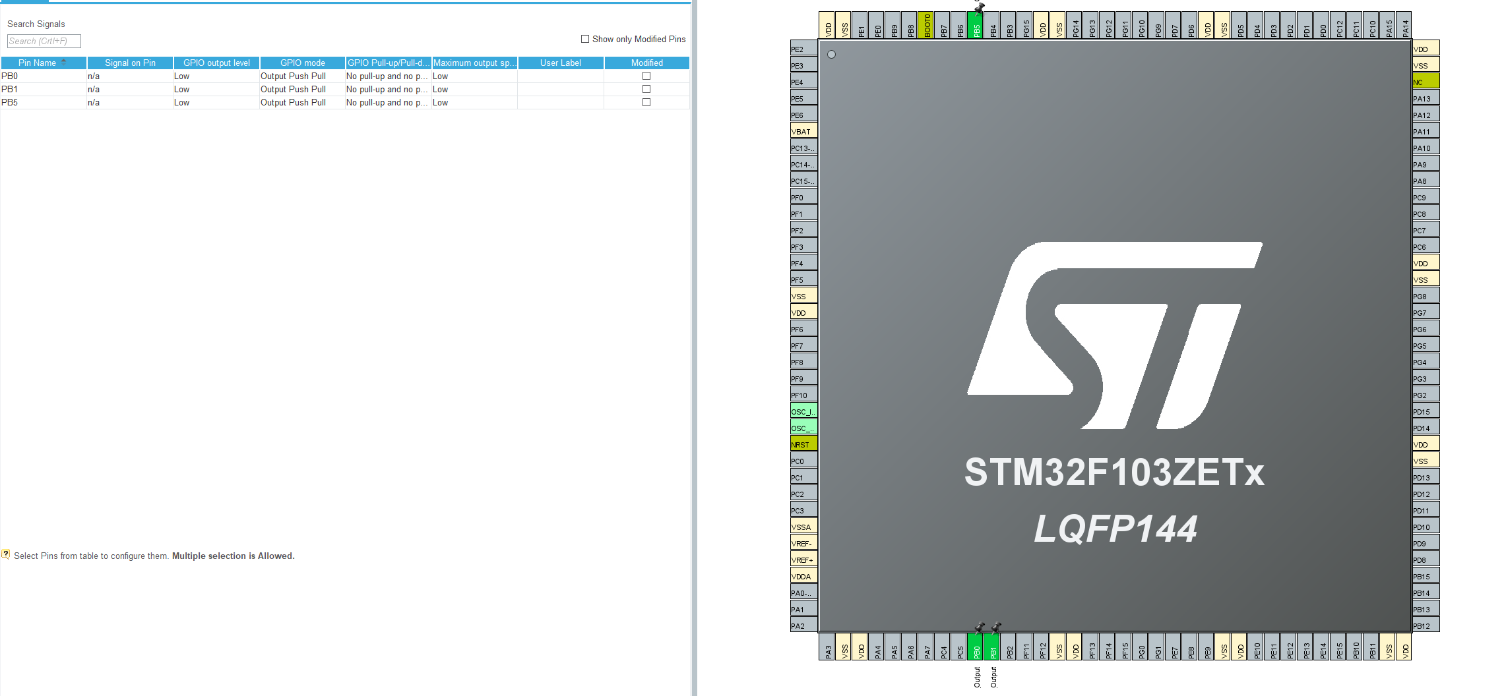The width and height of the screenshot is (1506, 696).
Task: Select the PB5 row in the pin table
Action: point(345,102)
